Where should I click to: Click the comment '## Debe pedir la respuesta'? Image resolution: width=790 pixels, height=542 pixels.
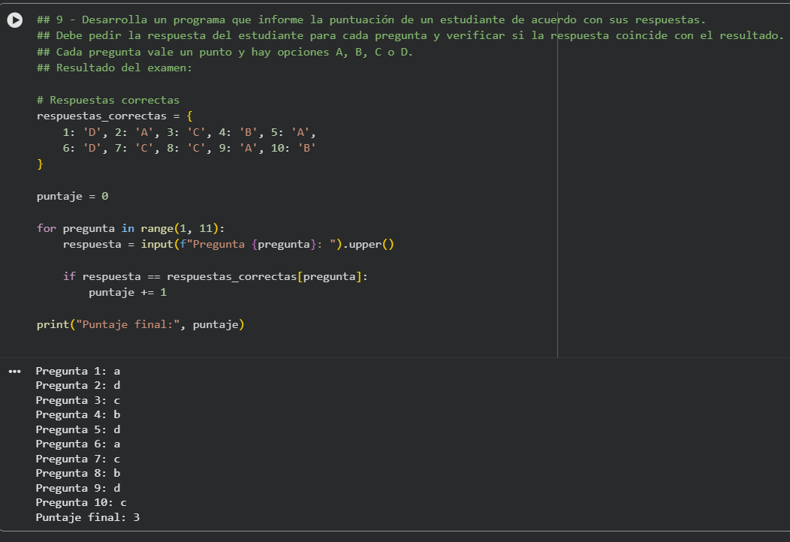pos(410,36)
